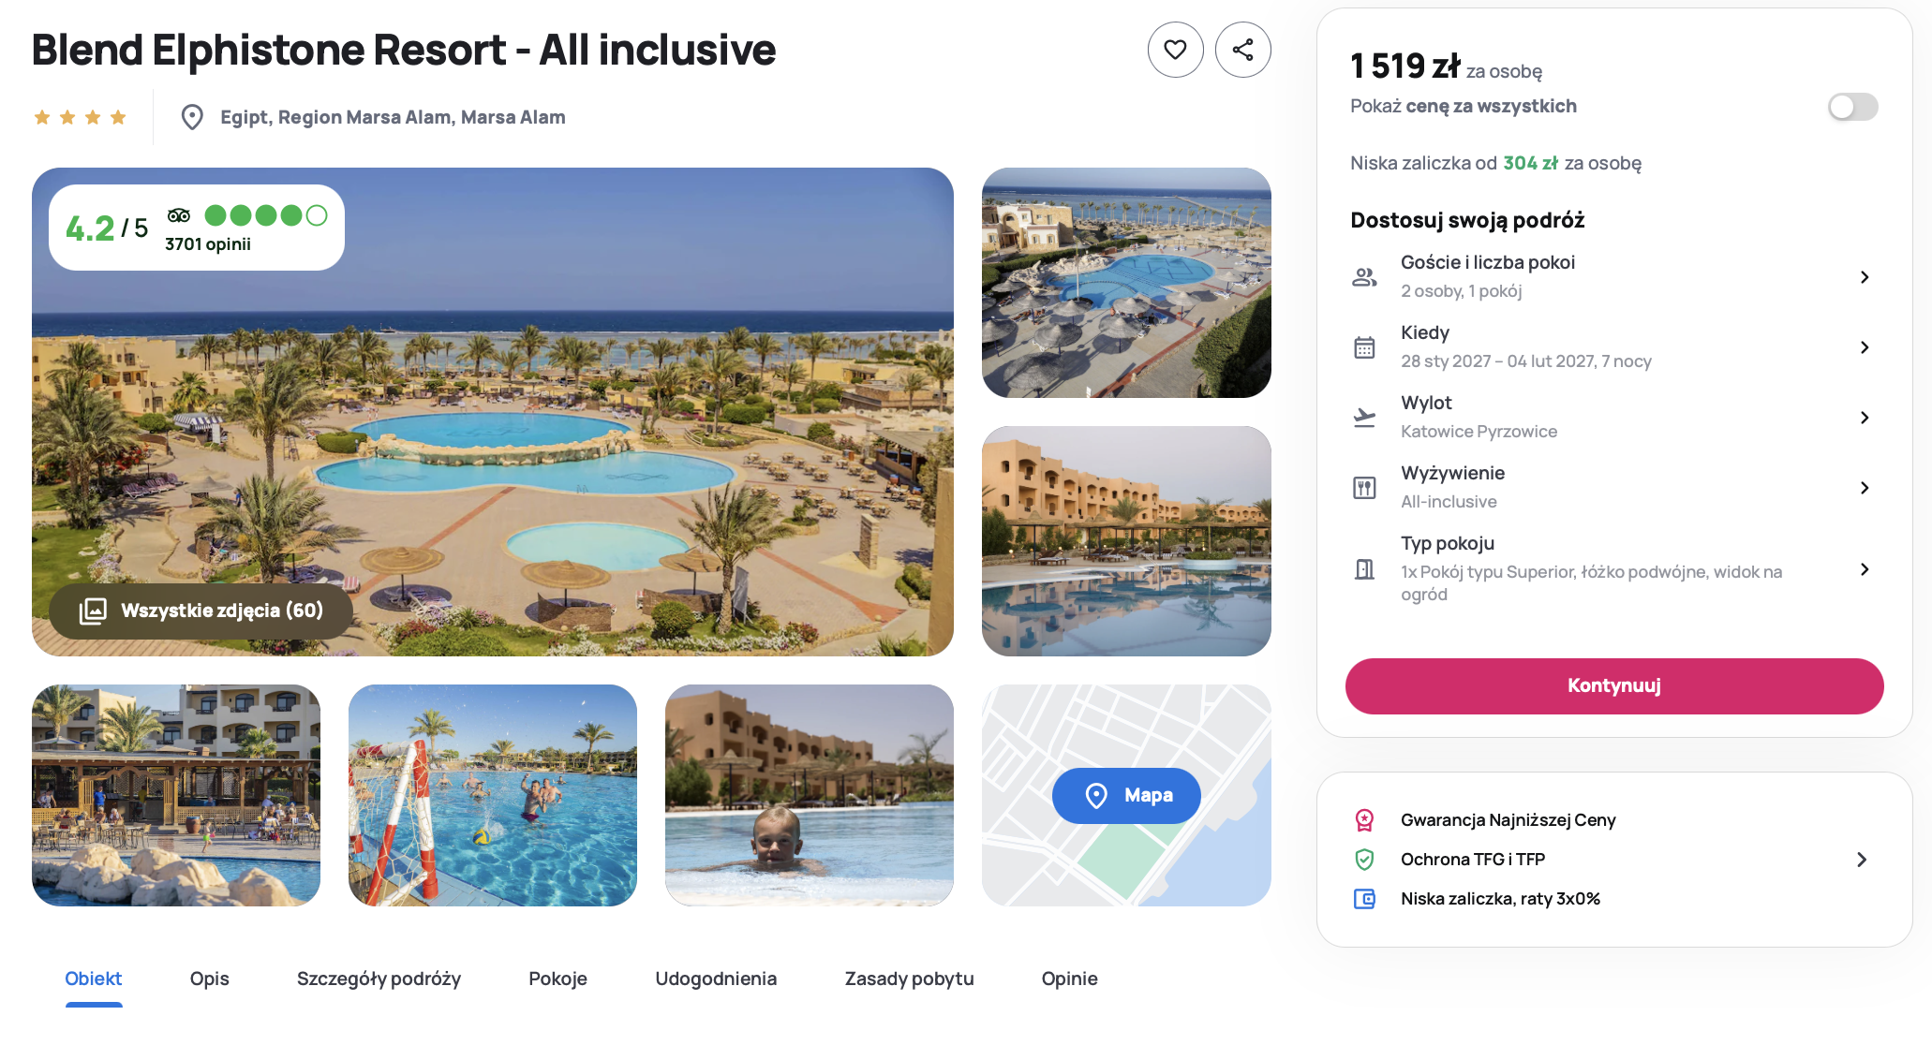
Task: Expand Goście i liczba pokoi chevron
Action: 1865,277
